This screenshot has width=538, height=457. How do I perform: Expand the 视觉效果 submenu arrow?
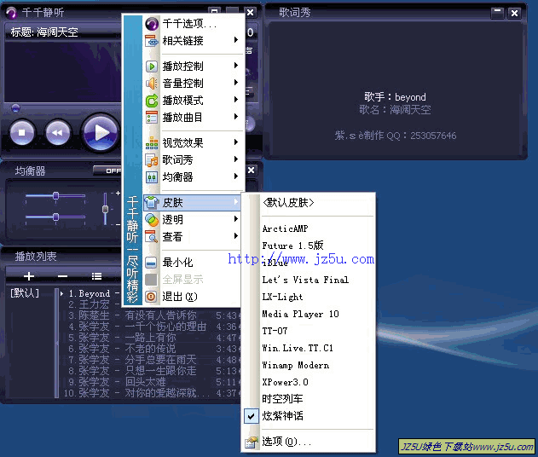pos(235,142)
